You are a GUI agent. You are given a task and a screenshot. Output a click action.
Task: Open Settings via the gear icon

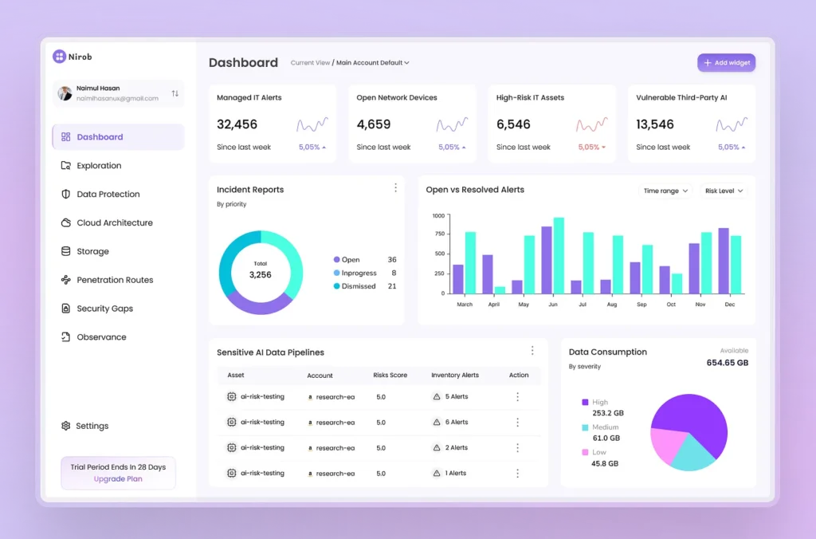[66, 427]
